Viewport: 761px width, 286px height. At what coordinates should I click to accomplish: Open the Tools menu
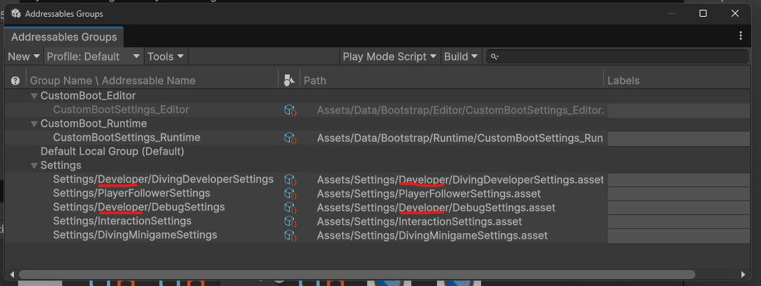[165, 56]
